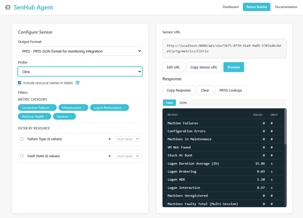Select Machines Faulty Total (Multi-Session) row
Image resolution: width=303 pixels, height=218 pixels.
click(x=224, y=204)
